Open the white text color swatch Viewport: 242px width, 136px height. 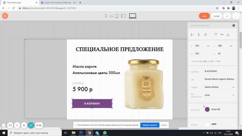(x=207, y=124)
